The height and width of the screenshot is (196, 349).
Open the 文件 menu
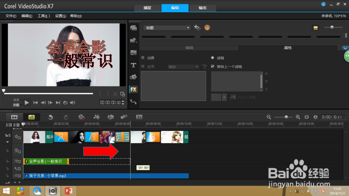[x=11, y=16]
